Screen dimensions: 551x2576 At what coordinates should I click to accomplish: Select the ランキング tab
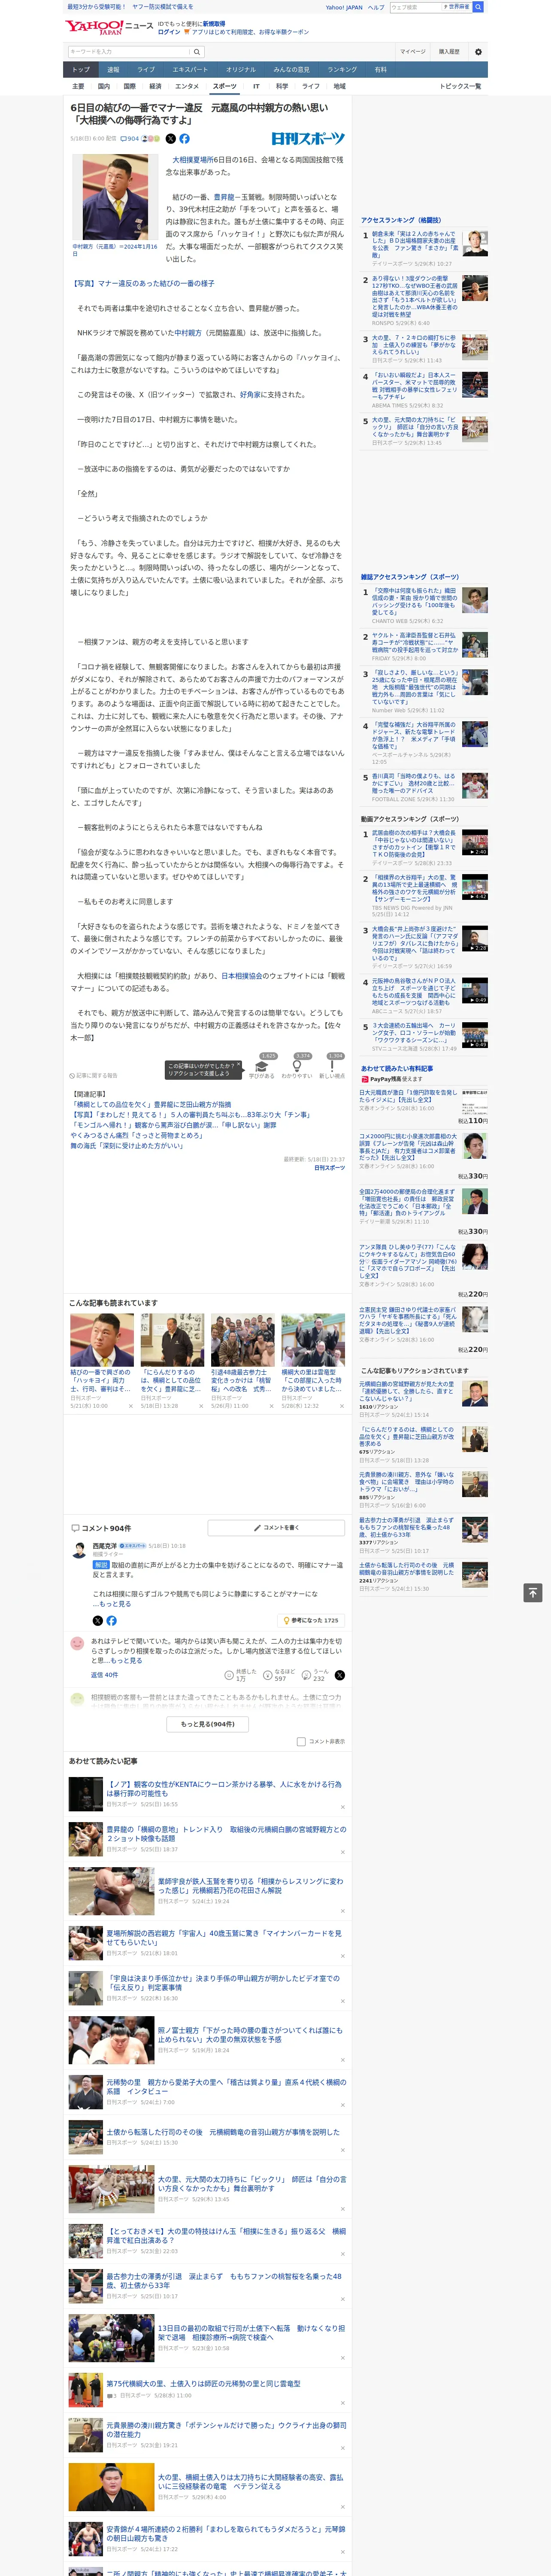[342, 70]
